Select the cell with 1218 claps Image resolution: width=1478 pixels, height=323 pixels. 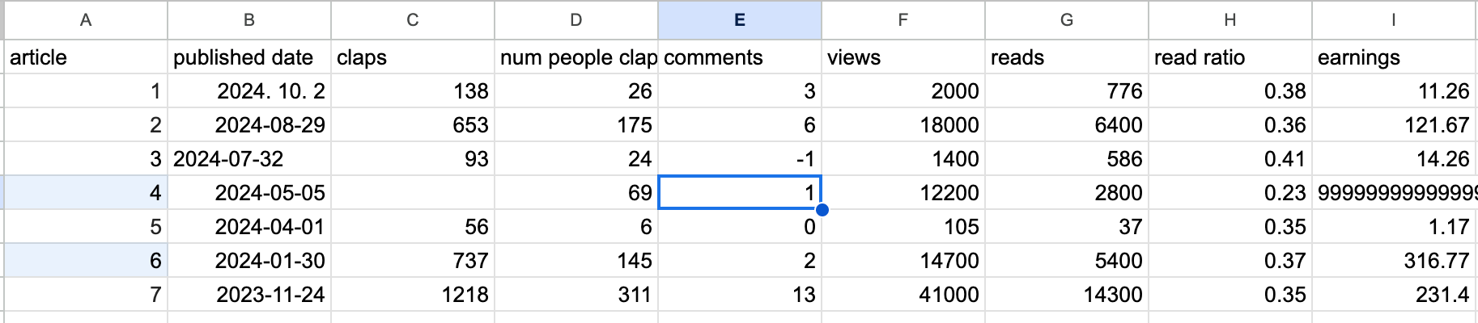click(x=412, y=295)
